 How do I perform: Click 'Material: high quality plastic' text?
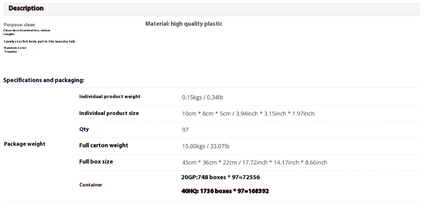pyautogui.click(x=184, y=24)
